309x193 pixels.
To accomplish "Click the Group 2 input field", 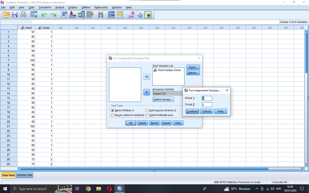I will point(206,105).
